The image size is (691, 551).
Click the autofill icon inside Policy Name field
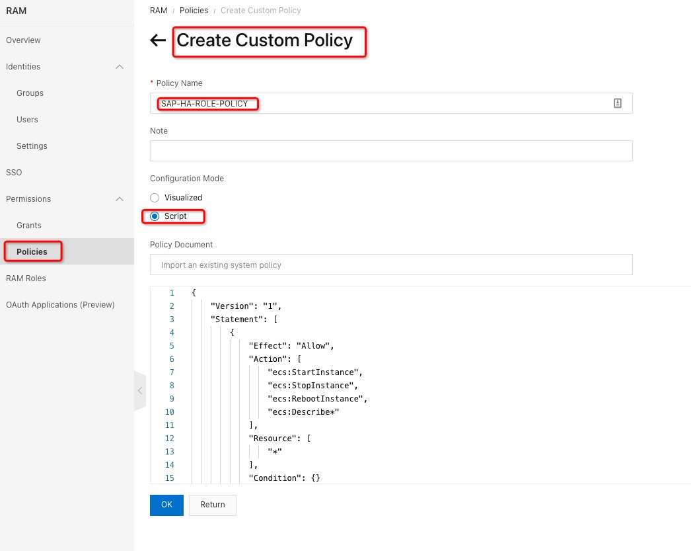(x=617, y=103)
